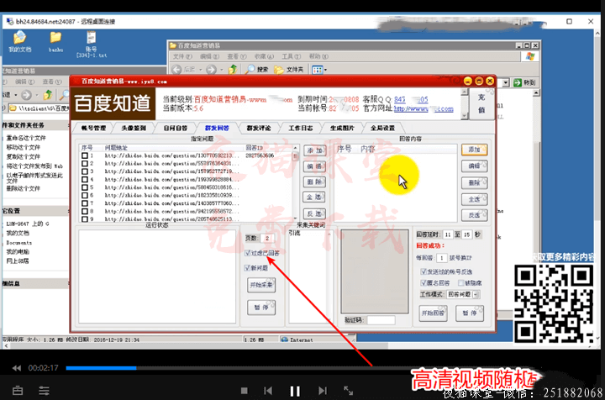Toggle fullscreen mode in the player
605x400 pixels.
(349, 391)
